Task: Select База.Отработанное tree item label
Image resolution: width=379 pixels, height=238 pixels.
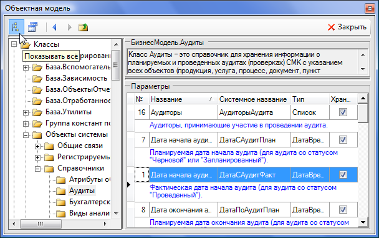Action: [78, 101]
